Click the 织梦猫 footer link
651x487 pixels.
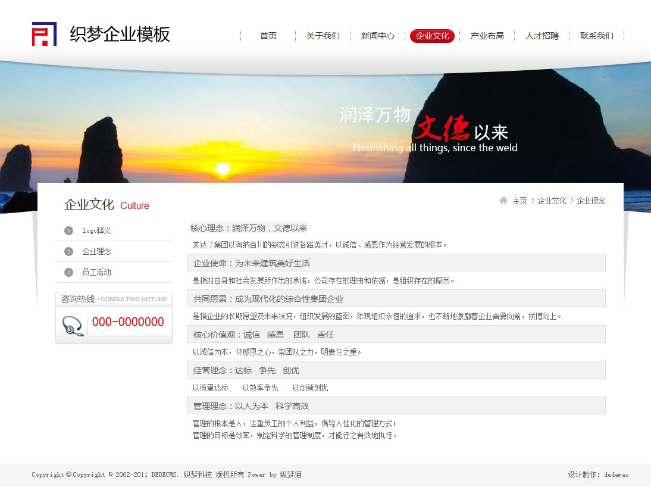291,474
